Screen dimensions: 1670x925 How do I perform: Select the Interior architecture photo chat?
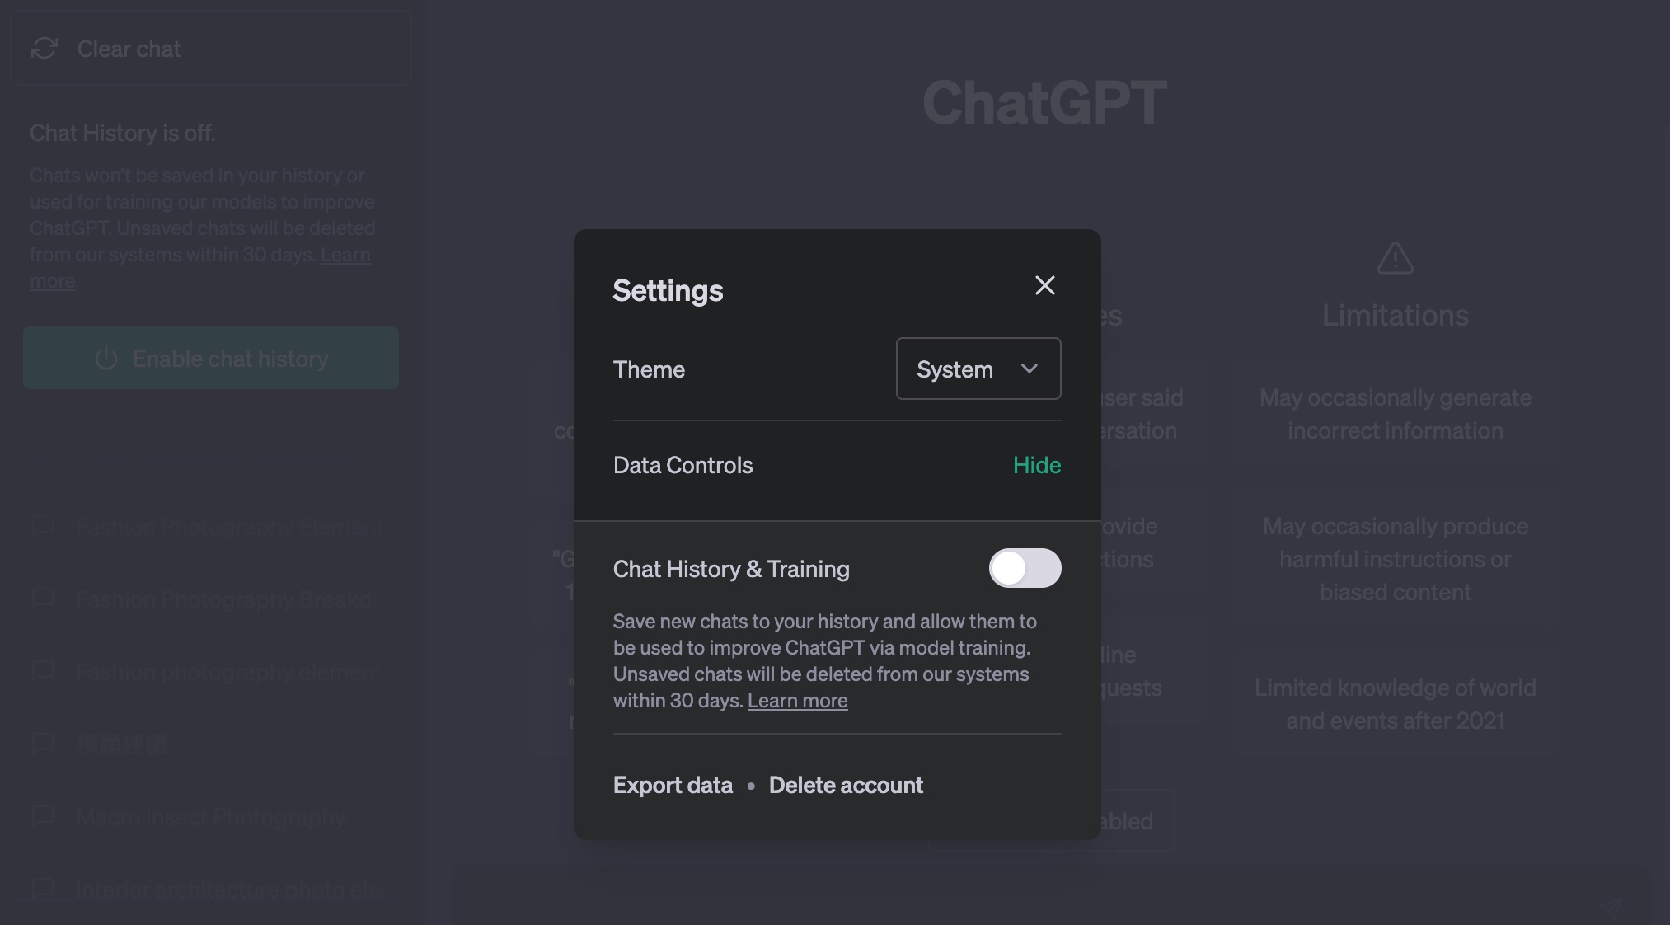(x=231, y=890)
